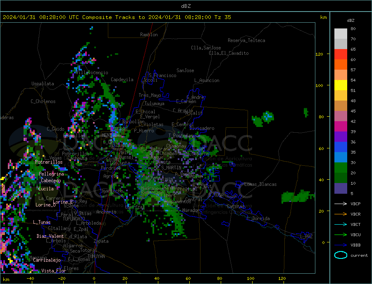Click the Diaz_Valent label
Viewport: 372px width, 284px height.
pos(50,236)
